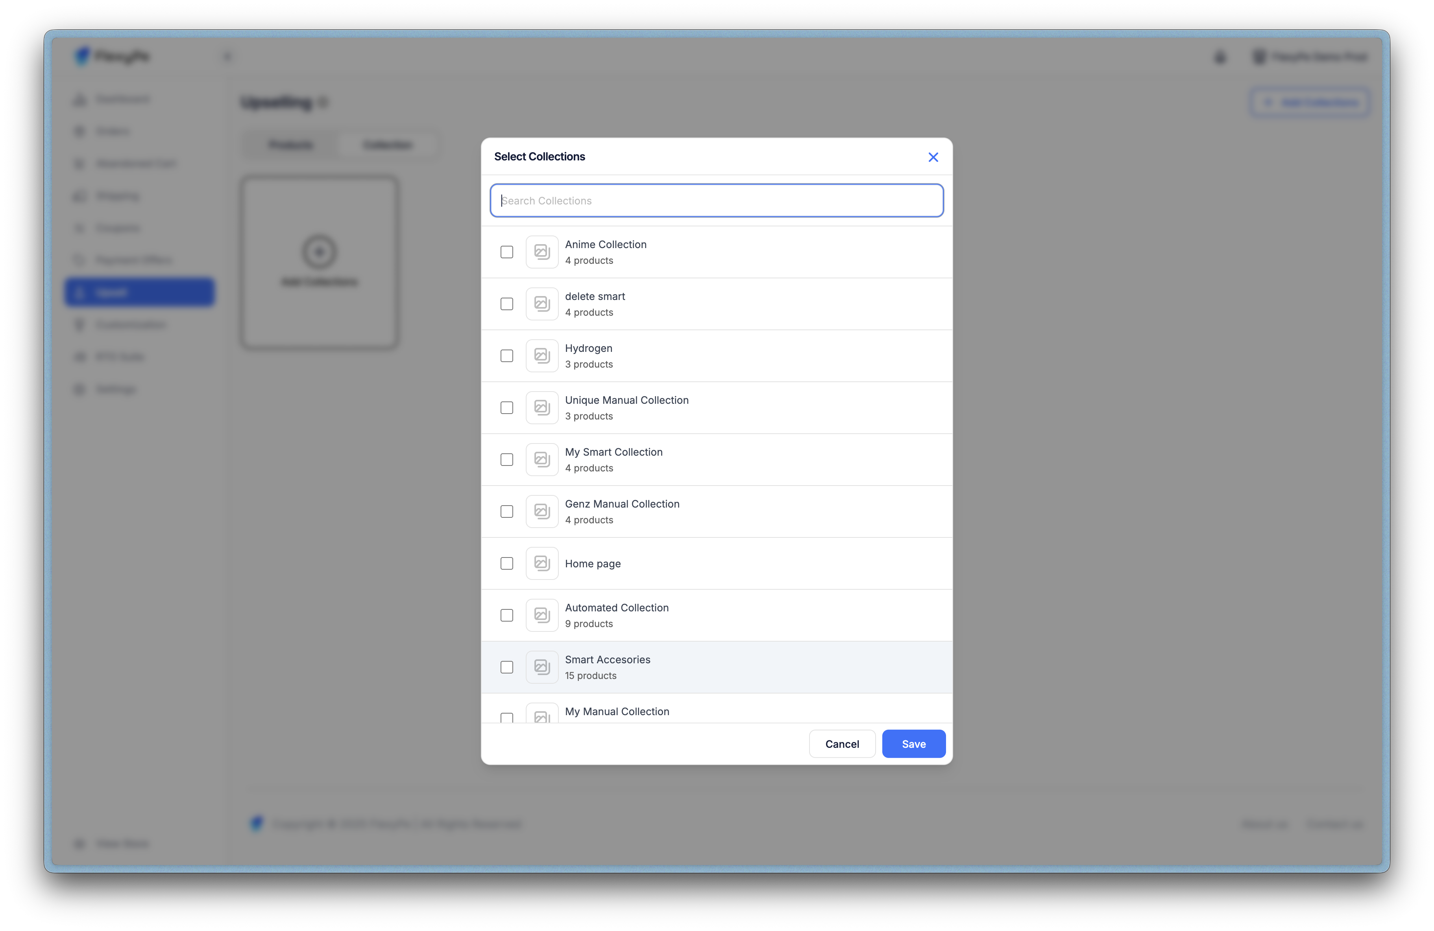Tick the Hydrogen collection checkbox

pyautogui.click(x=507, y=356)
